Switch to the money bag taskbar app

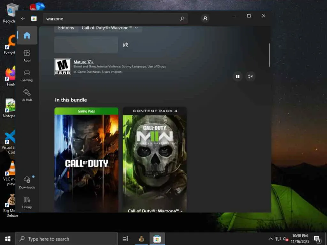click(141, 239)
